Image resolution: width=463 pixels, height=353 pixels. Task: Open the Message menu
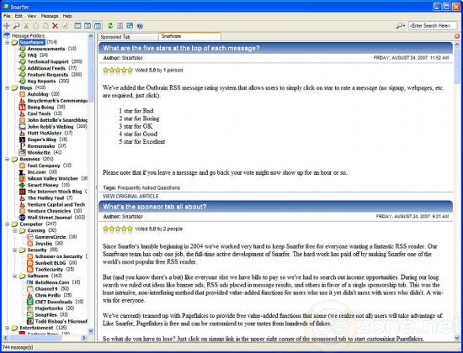[50, 16]
